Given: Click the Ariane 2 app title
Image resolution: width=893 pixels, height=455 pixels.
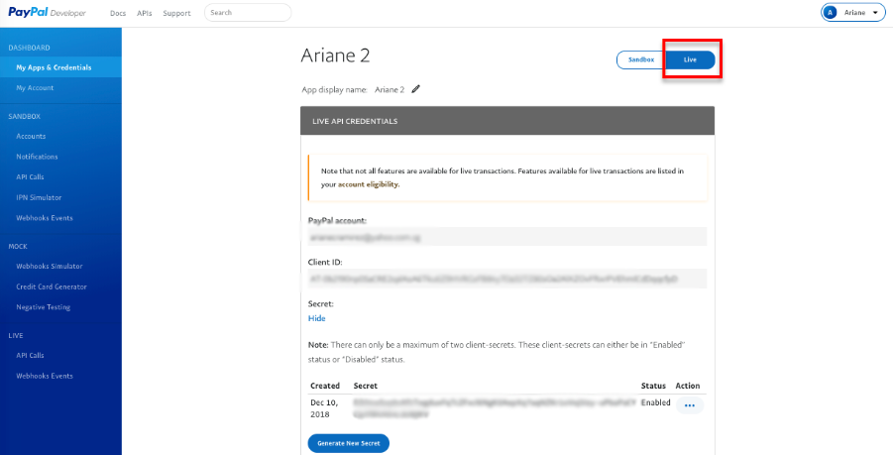Looking at the screenshot, I should (335, 55).
